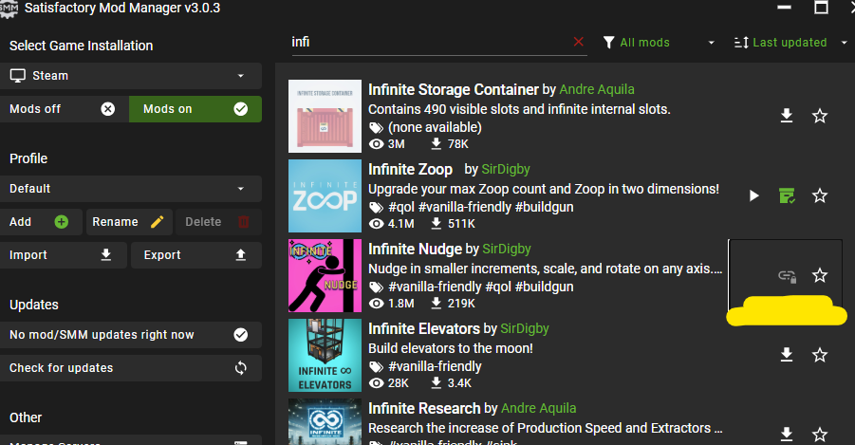Open the Last updated sort dropdown
The image size is (855, 445).
(x=790, y=43)
